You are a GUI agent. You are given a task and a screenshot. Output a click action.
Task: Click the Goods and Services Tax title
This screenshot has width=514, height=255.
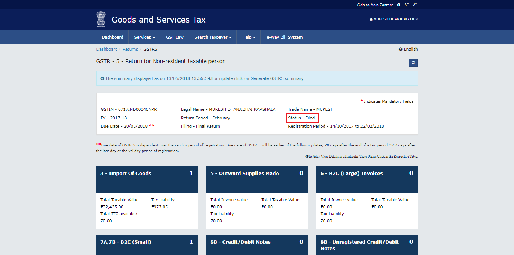[158, 20]
